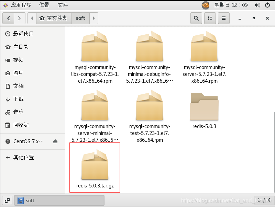Open the 位置 menu
Screen dimensions: 275x207
pyautogui.click(x=44, y=5)
